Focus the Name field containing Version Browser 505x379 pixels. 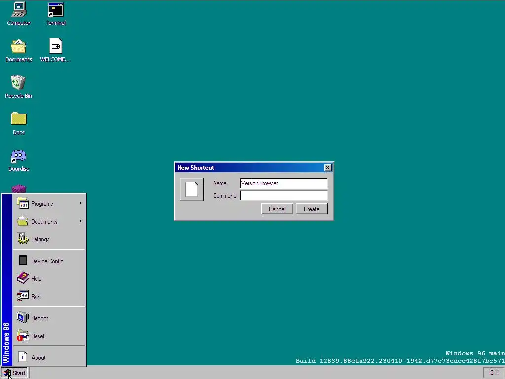pyautogui.click(x=284, y=183)
